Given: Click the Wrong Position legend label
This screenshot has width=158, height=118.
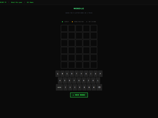Looking at the screenshot, I should pos(79,22).
